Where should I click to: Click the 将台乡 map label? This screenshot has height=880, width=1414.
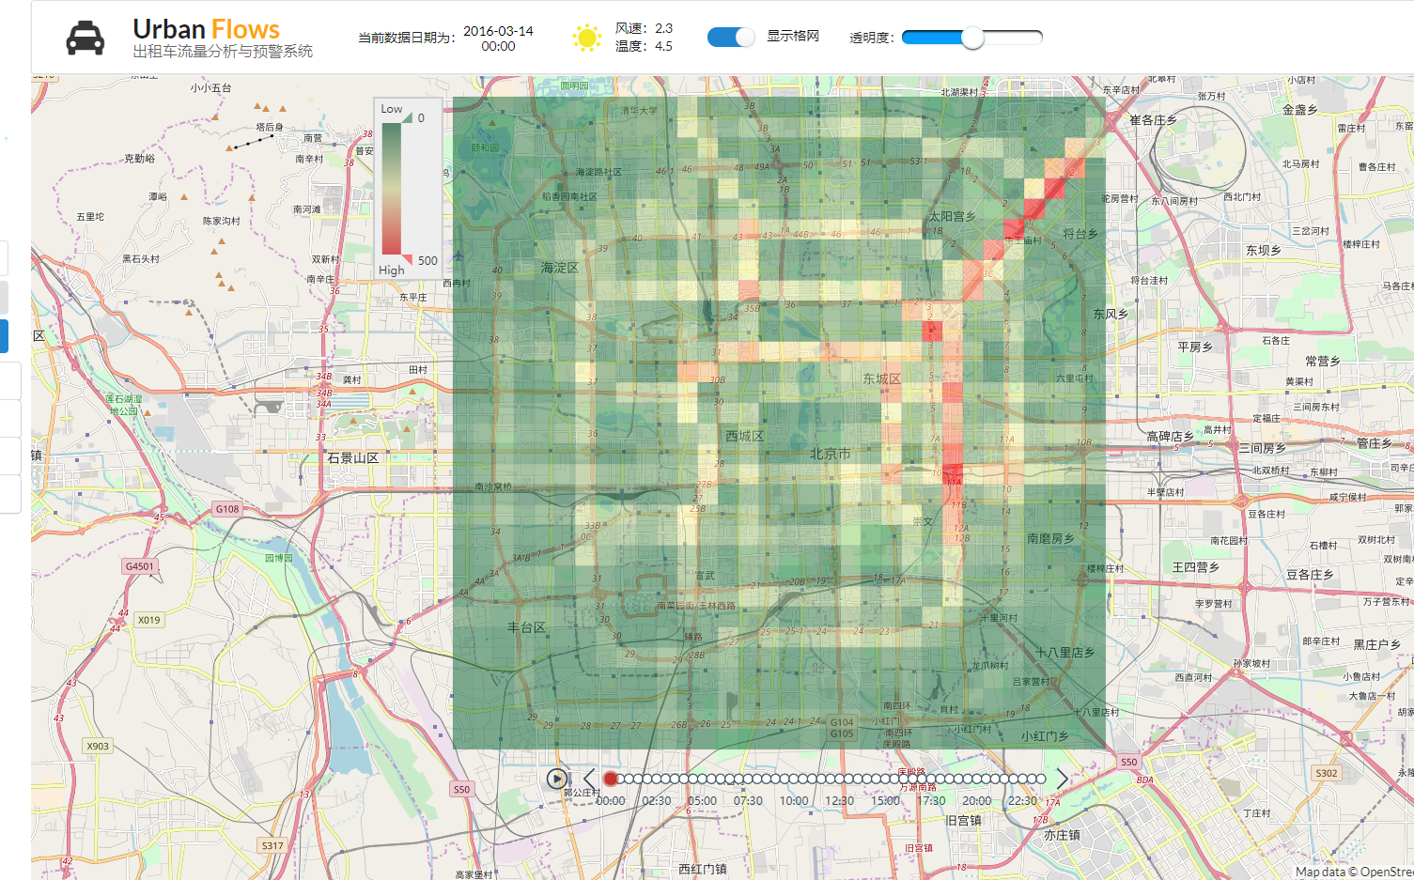(1080, 233)
